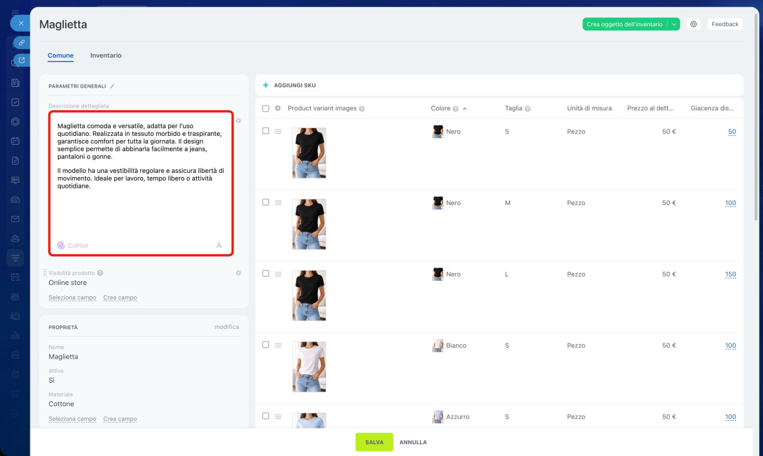This screenshot has height=456, width=763.
Task: Open the black t-shirt thumbnail for size M
Action: (309, 224)
